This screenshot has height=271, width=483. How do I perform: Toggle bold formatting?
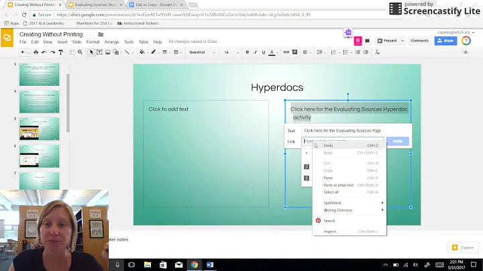tap(247, 52)
